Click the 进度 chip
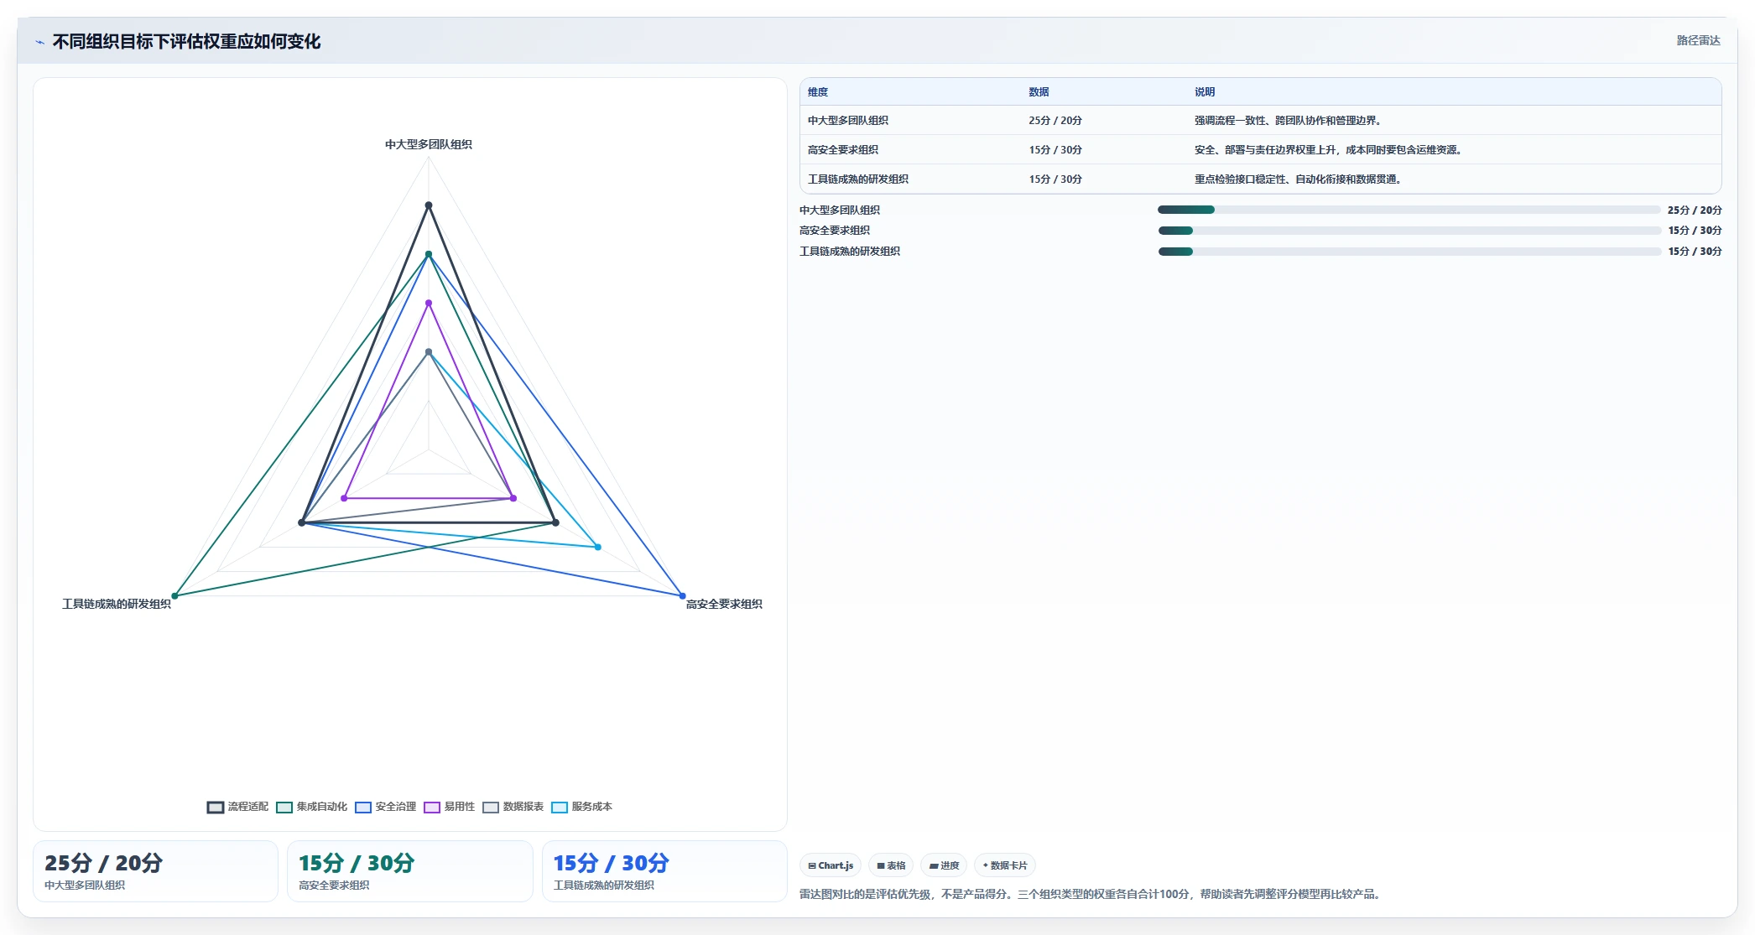1755x935 pixels. tap(944, 865)
